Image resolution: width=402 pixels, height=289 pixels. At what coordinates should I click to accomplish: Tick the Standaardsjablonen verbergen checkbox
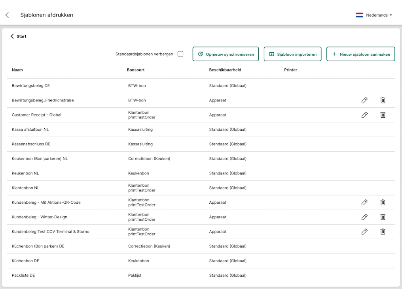[180, 54]
